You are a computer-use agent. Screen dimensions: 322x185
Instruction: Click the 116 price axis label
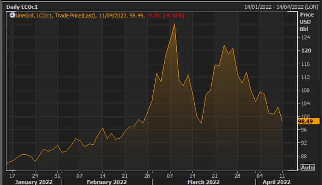[305, 64]
